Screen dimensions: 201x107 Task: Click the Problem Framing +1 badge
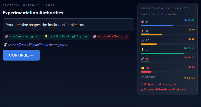click(x=22, y=37)
